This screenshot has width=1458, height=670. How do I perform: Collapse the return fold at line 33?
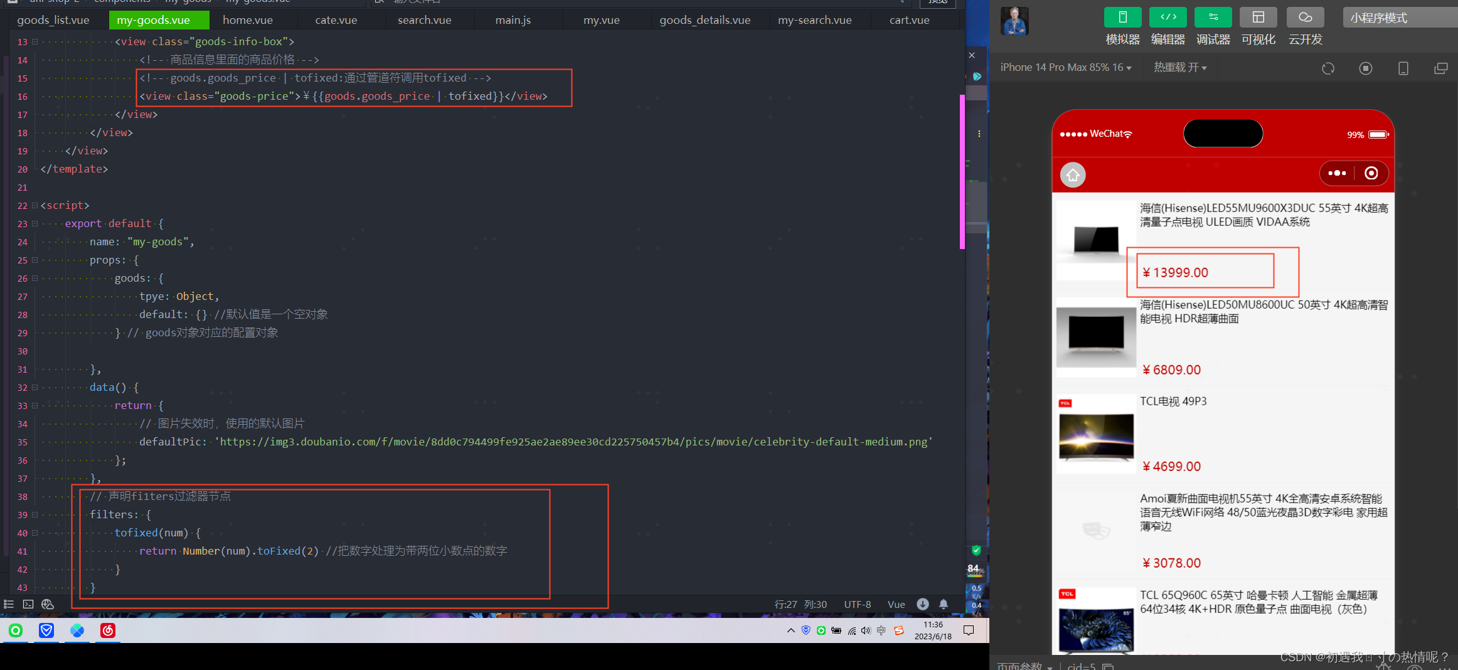tap(35, 406)
